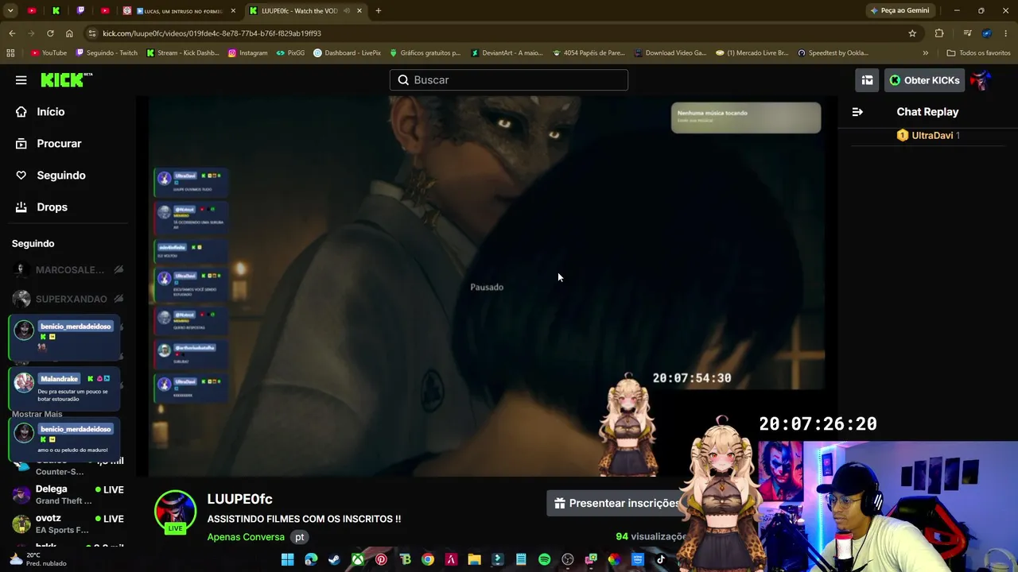The image size is (1018, 572).
Task: Open Spotify from the taskbar
Action: coord(544,559)
